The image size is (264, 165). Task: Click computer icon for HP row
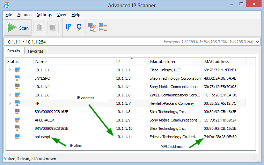17,103
